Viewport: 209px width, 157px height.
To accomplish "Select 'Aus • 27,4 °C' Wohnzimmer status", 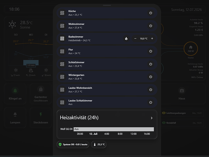I will click(75, 28).
